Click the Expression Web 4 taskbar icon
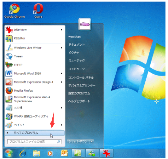168x159 pixels. tap(78, 153)
